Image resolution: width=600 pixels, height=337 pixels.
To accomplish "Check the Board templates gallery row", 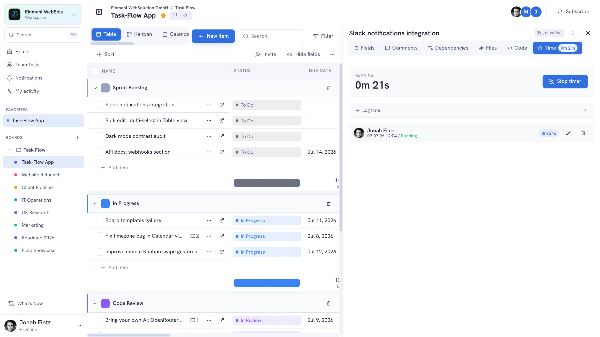I will click(x=99, y=220).
